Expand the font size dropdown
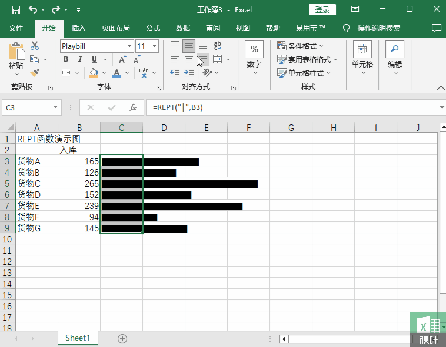Viewport: 446px width, 347px height. point(154,46)
